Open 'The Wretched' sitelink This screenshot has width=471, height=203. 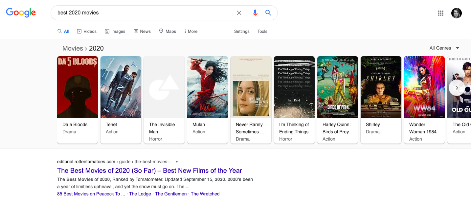click(x=205, y=194)
